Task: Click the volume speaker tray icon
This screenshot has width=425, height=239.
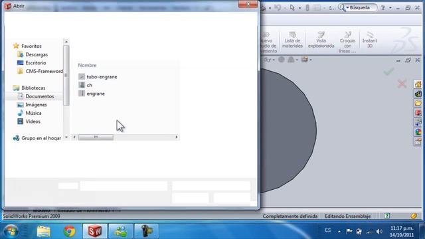Action: [379, 232]
